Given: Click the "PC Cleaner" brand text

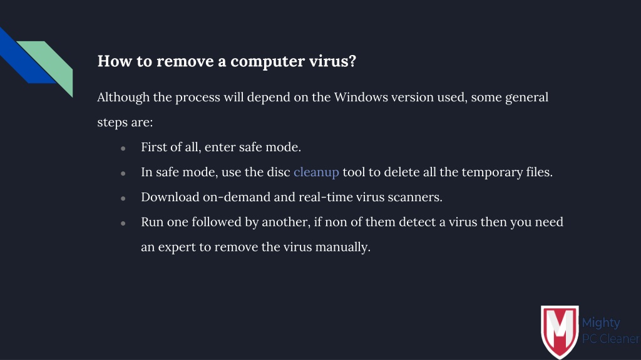Looking at the screenshot, I should point(610,339).
